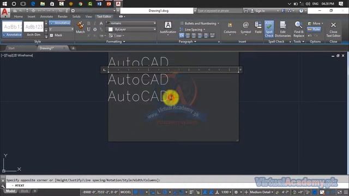Open the AutoCAD application menu logo
The height and width of the screenshot is (196, 349).
[x=5, y=13]
